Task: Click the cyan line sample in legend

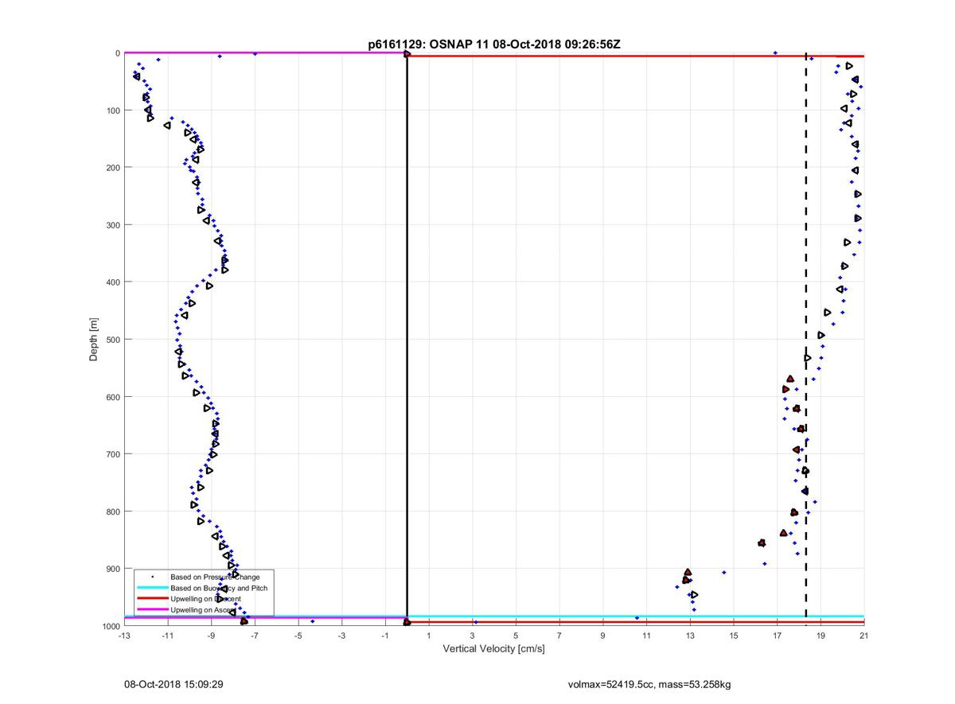Action: pyautogui.click(x=152, y=588)
